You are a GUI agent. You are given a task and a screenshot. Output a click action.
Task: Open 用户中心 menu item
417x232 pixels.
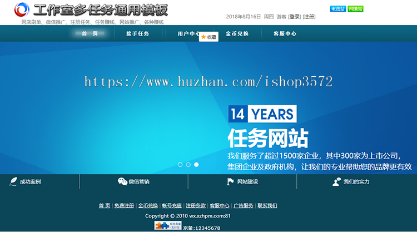[189, 33]
